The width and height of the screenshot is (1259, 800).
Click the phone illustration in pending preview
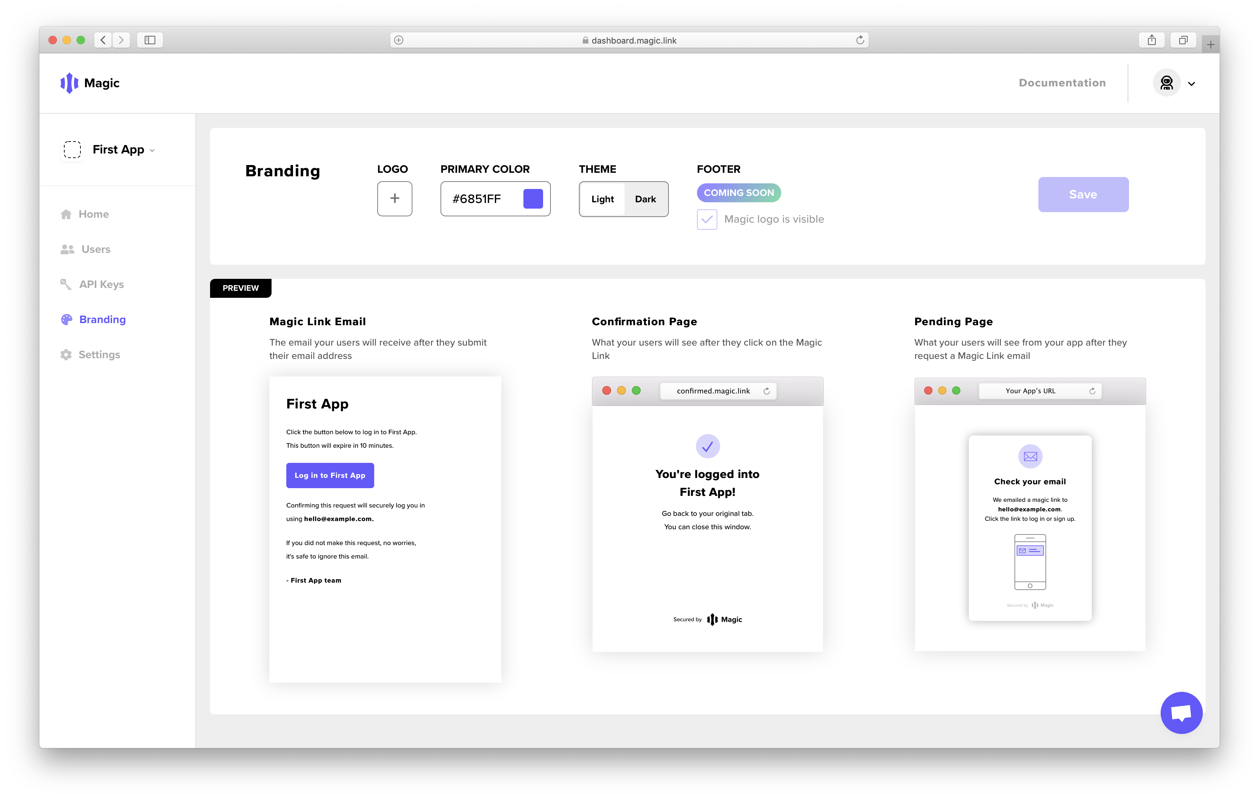click(x=1030, y=562)
